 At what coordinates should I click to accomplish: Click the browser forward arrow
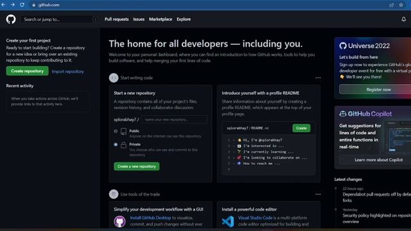(x=13, y=4)
